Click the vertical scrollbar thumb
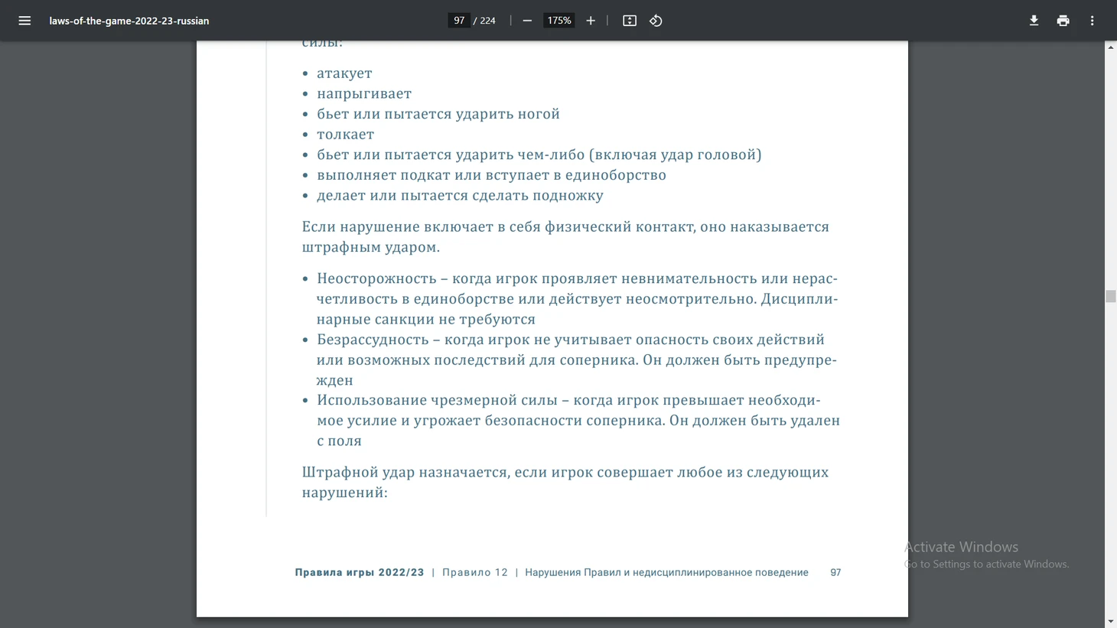The width and height of the screenshot is (1117, 628). (x=1110, y=296)
